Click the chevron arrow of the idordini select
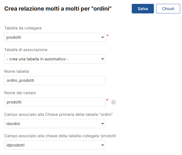Viewport: 182px width, 155px height. (x=102, y=124)
